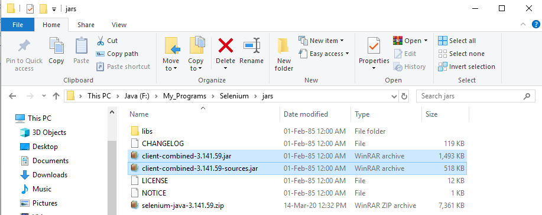Open Downloads in navigation pane

[x=44, y=175]
